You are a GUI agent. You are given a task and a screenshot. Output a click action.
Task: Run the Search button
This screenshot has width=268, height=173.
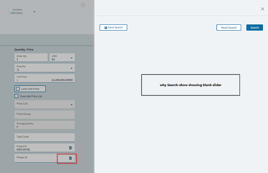254,28
